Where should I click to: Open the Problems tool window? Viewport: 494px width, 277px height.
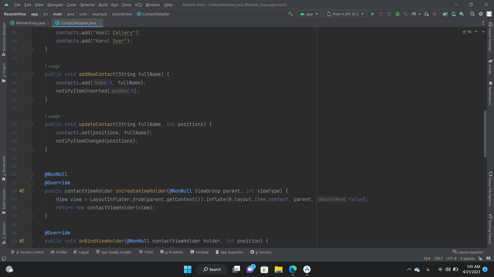click(x=172, y=252)
